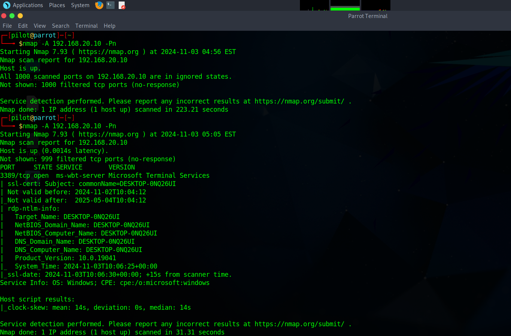Open the System menu in top panel
The image size is (511, 336).
click(x=80, y=5)
